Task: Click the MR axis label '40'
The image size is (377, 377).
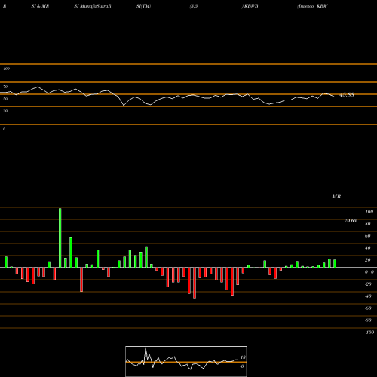Action: [x=368, y=248]
